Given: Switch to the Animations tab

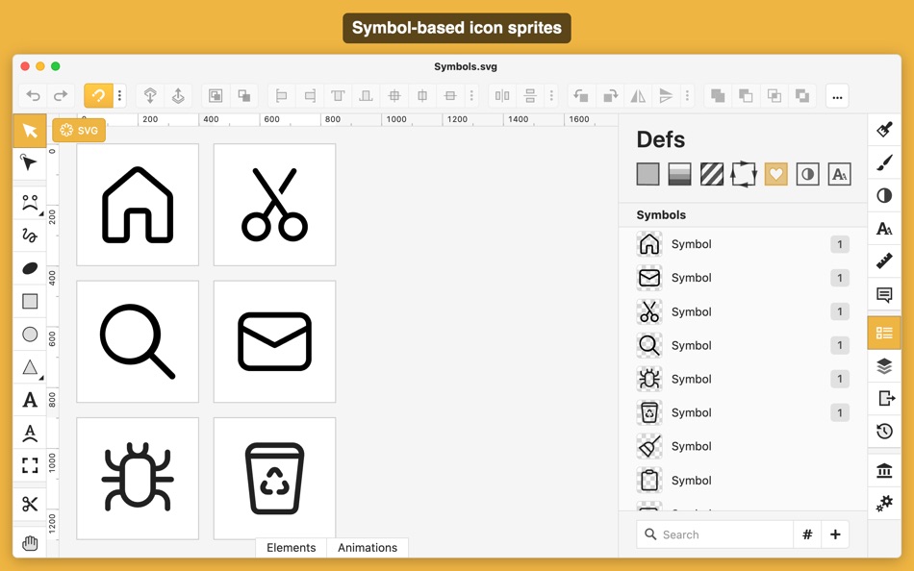Looking at the screenshot, I should coord(368,548).
